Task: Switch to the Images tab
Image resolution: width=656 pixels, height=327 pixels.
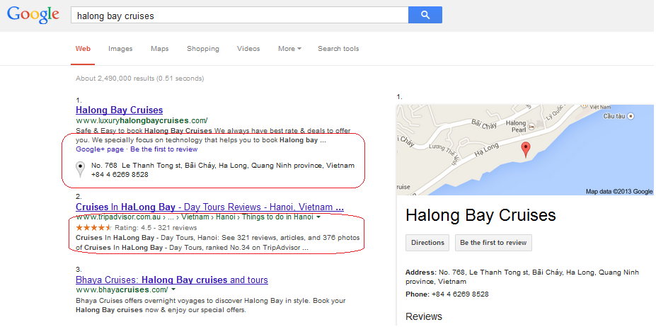Action: pos(120,49)
